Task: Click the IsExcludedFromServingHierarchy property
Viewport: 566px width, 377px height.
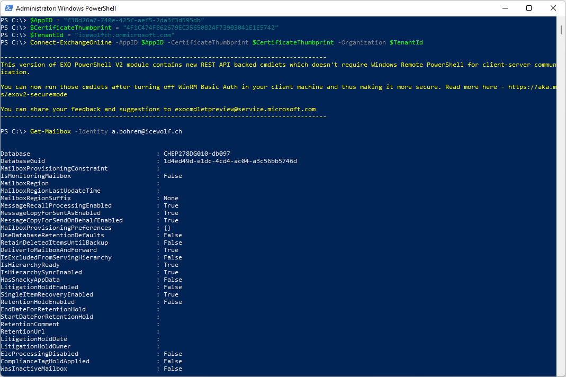Action: point(56,257)
